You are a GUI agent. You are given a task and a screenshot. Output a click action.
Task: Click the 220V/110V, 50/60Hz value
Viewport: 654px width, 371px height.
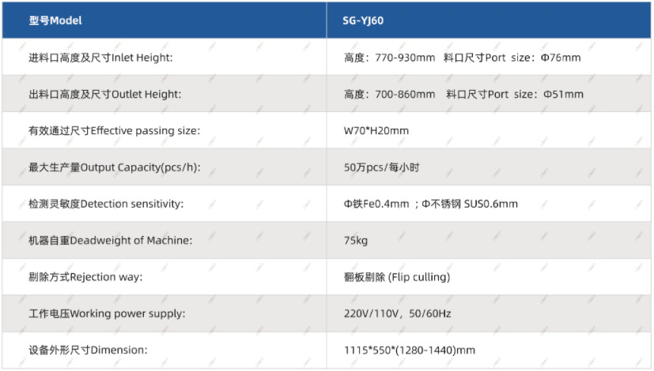click(x=397, y=313)
